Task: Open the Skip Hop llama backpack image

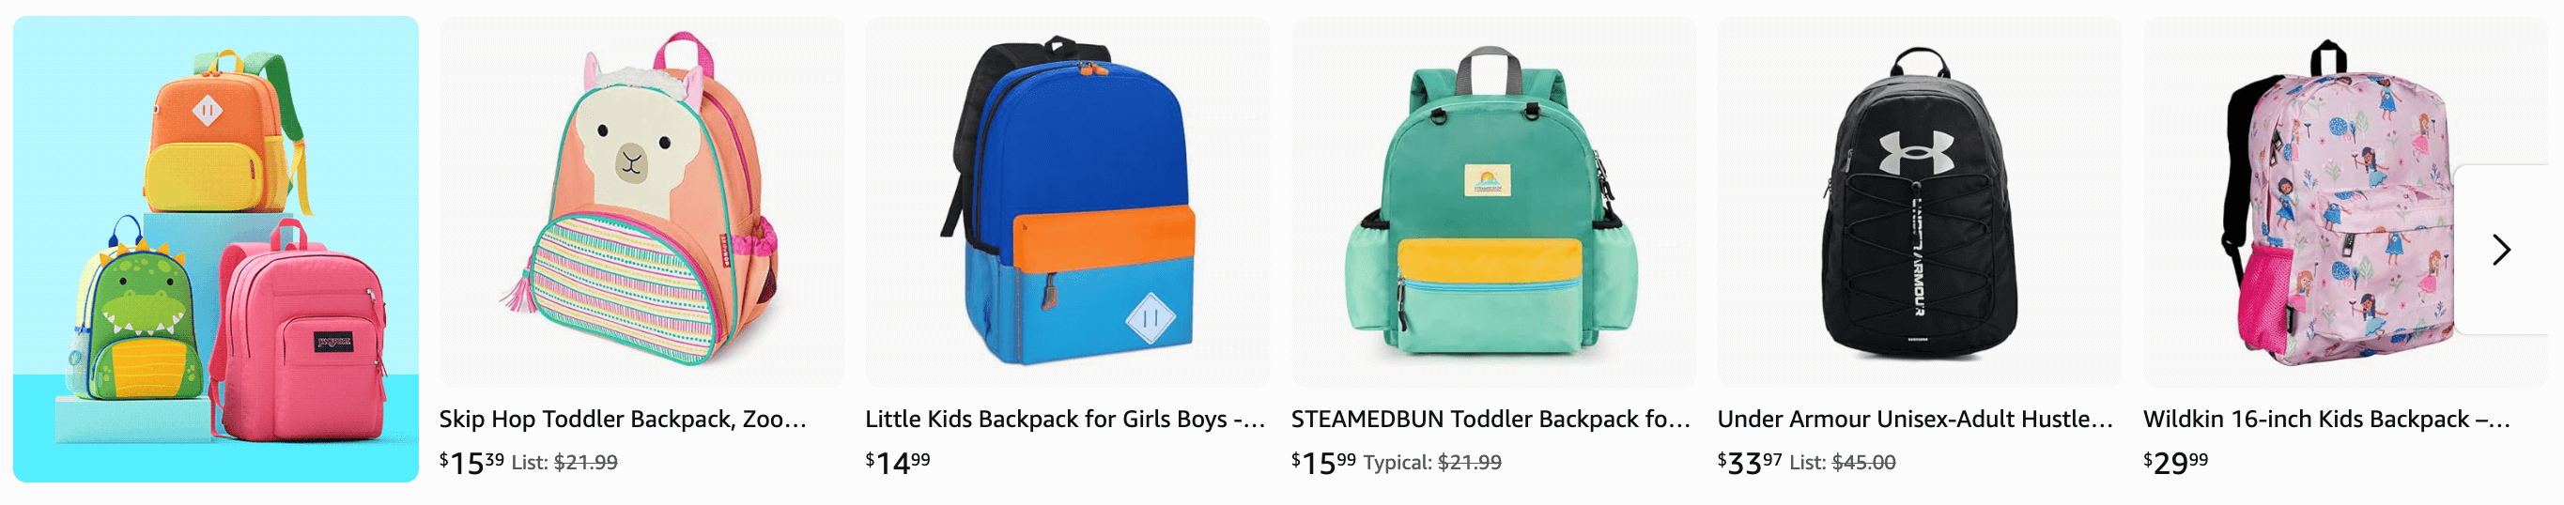Action: [642, 202]
